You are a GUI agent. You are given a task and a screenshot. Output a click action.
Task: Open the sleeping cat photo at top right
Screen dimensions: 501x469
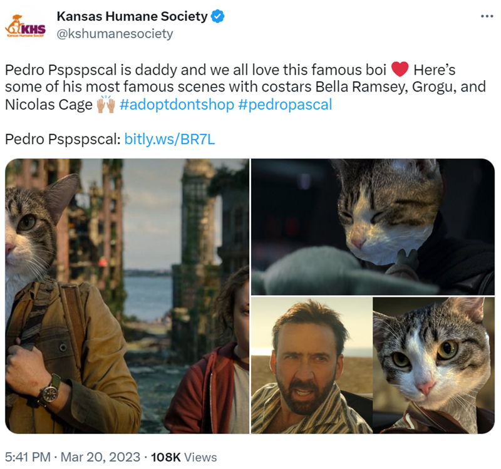[x=373, y=225]
